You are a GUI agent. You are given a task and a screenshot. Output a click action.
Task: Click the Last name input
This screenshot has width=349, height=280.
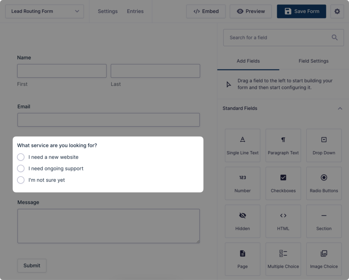155,71
